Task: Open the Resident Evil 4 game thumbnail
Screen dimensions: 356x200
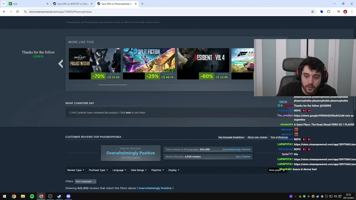Action: [203, 64]
